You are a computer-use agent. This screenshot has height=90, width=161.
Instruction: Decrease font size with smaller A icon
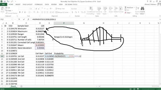39,9
